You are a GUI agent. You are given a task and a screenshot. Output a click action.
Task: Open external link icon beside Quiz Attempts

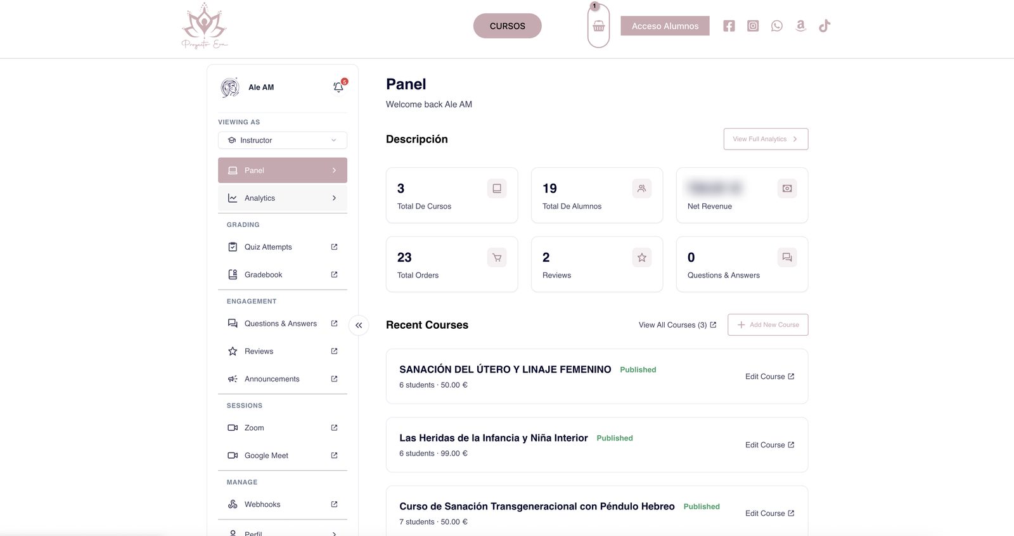click(x=334, y=247)
